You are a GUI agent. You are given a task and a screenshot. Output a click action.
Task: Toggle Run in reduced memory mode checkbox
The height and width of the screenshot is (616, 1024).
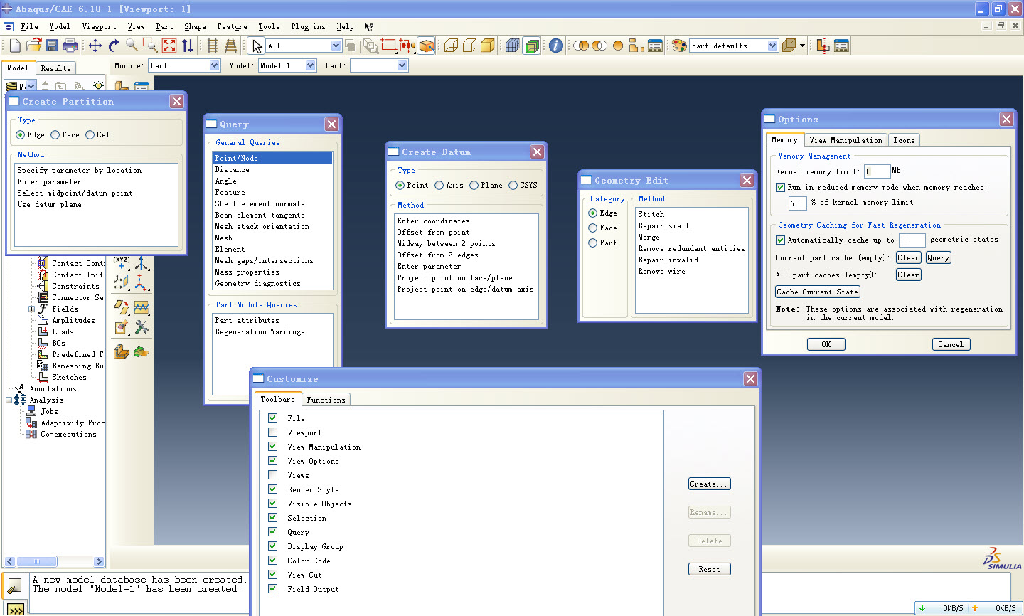780,188
